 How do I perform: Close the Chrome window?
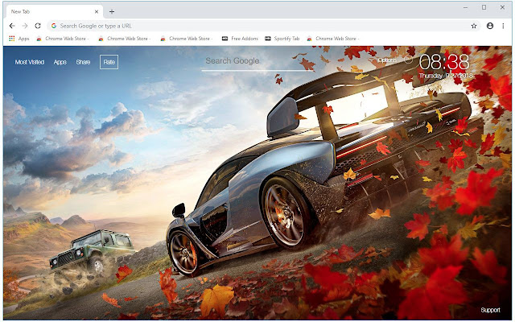[502, 7]
